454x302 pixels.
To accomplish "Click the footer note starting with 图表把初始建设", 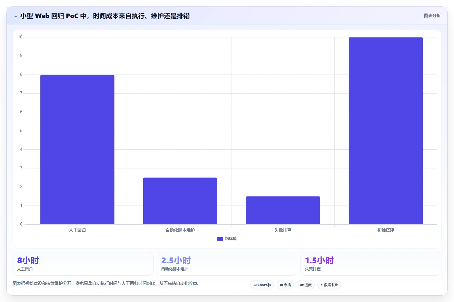I will pos(106,284).
